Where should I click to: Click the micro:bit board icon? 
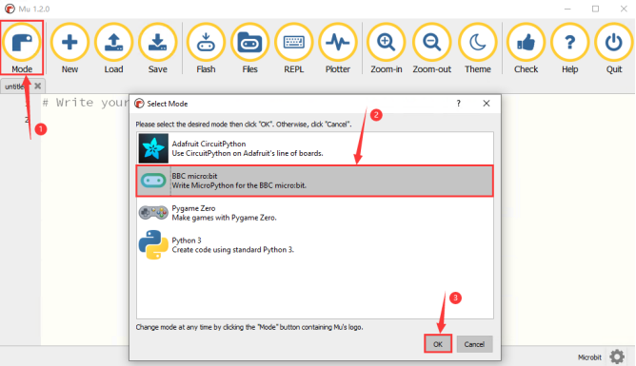point(153,181)
